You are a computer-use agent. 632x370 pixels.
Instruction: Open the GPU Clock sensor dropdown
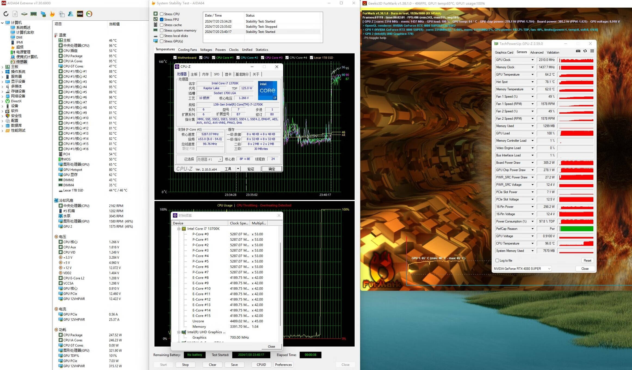pyautogui.click(x=532, y=60)
